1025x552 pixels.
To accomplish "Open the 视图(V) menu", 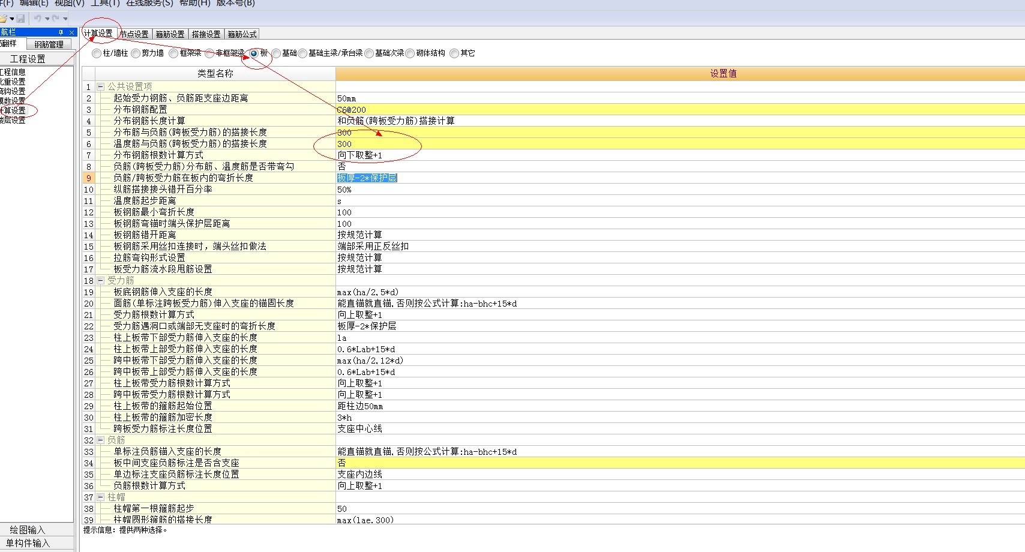I will (70, 3).
